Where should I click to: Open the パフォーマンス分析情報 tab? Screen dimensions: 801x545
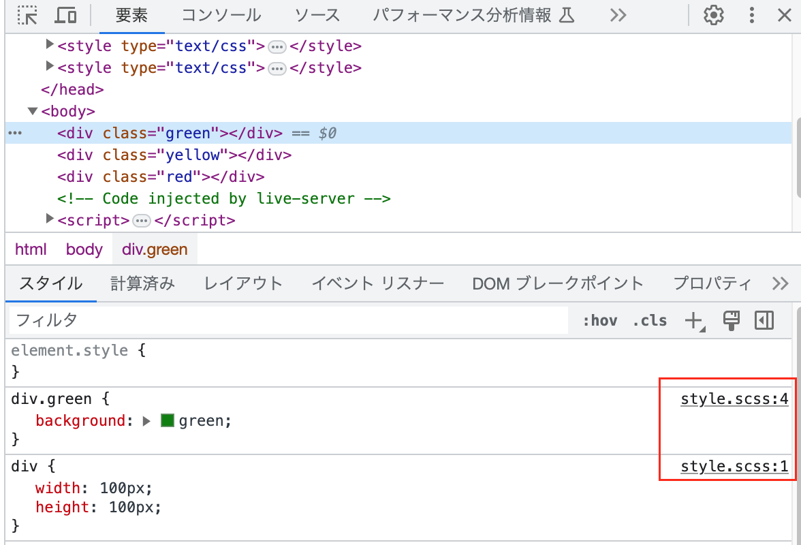coord(462,15)
